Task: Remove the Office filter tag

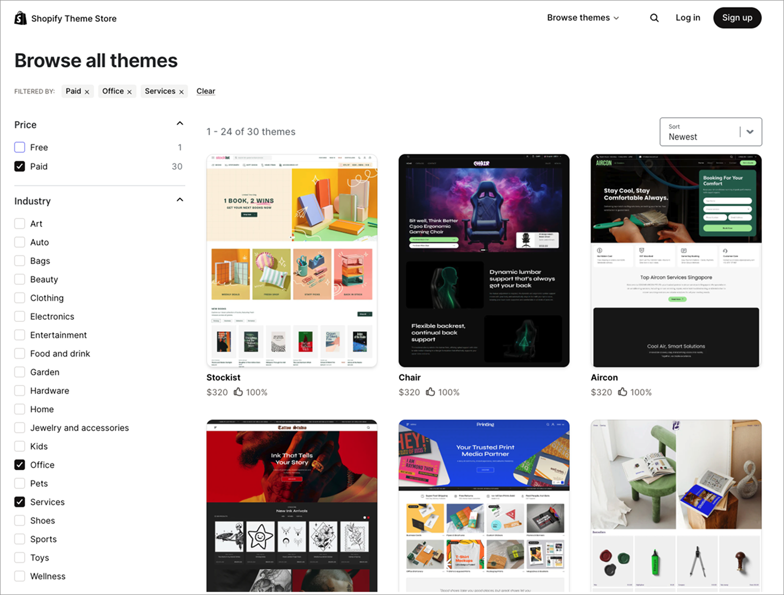Action: [129, 91]
